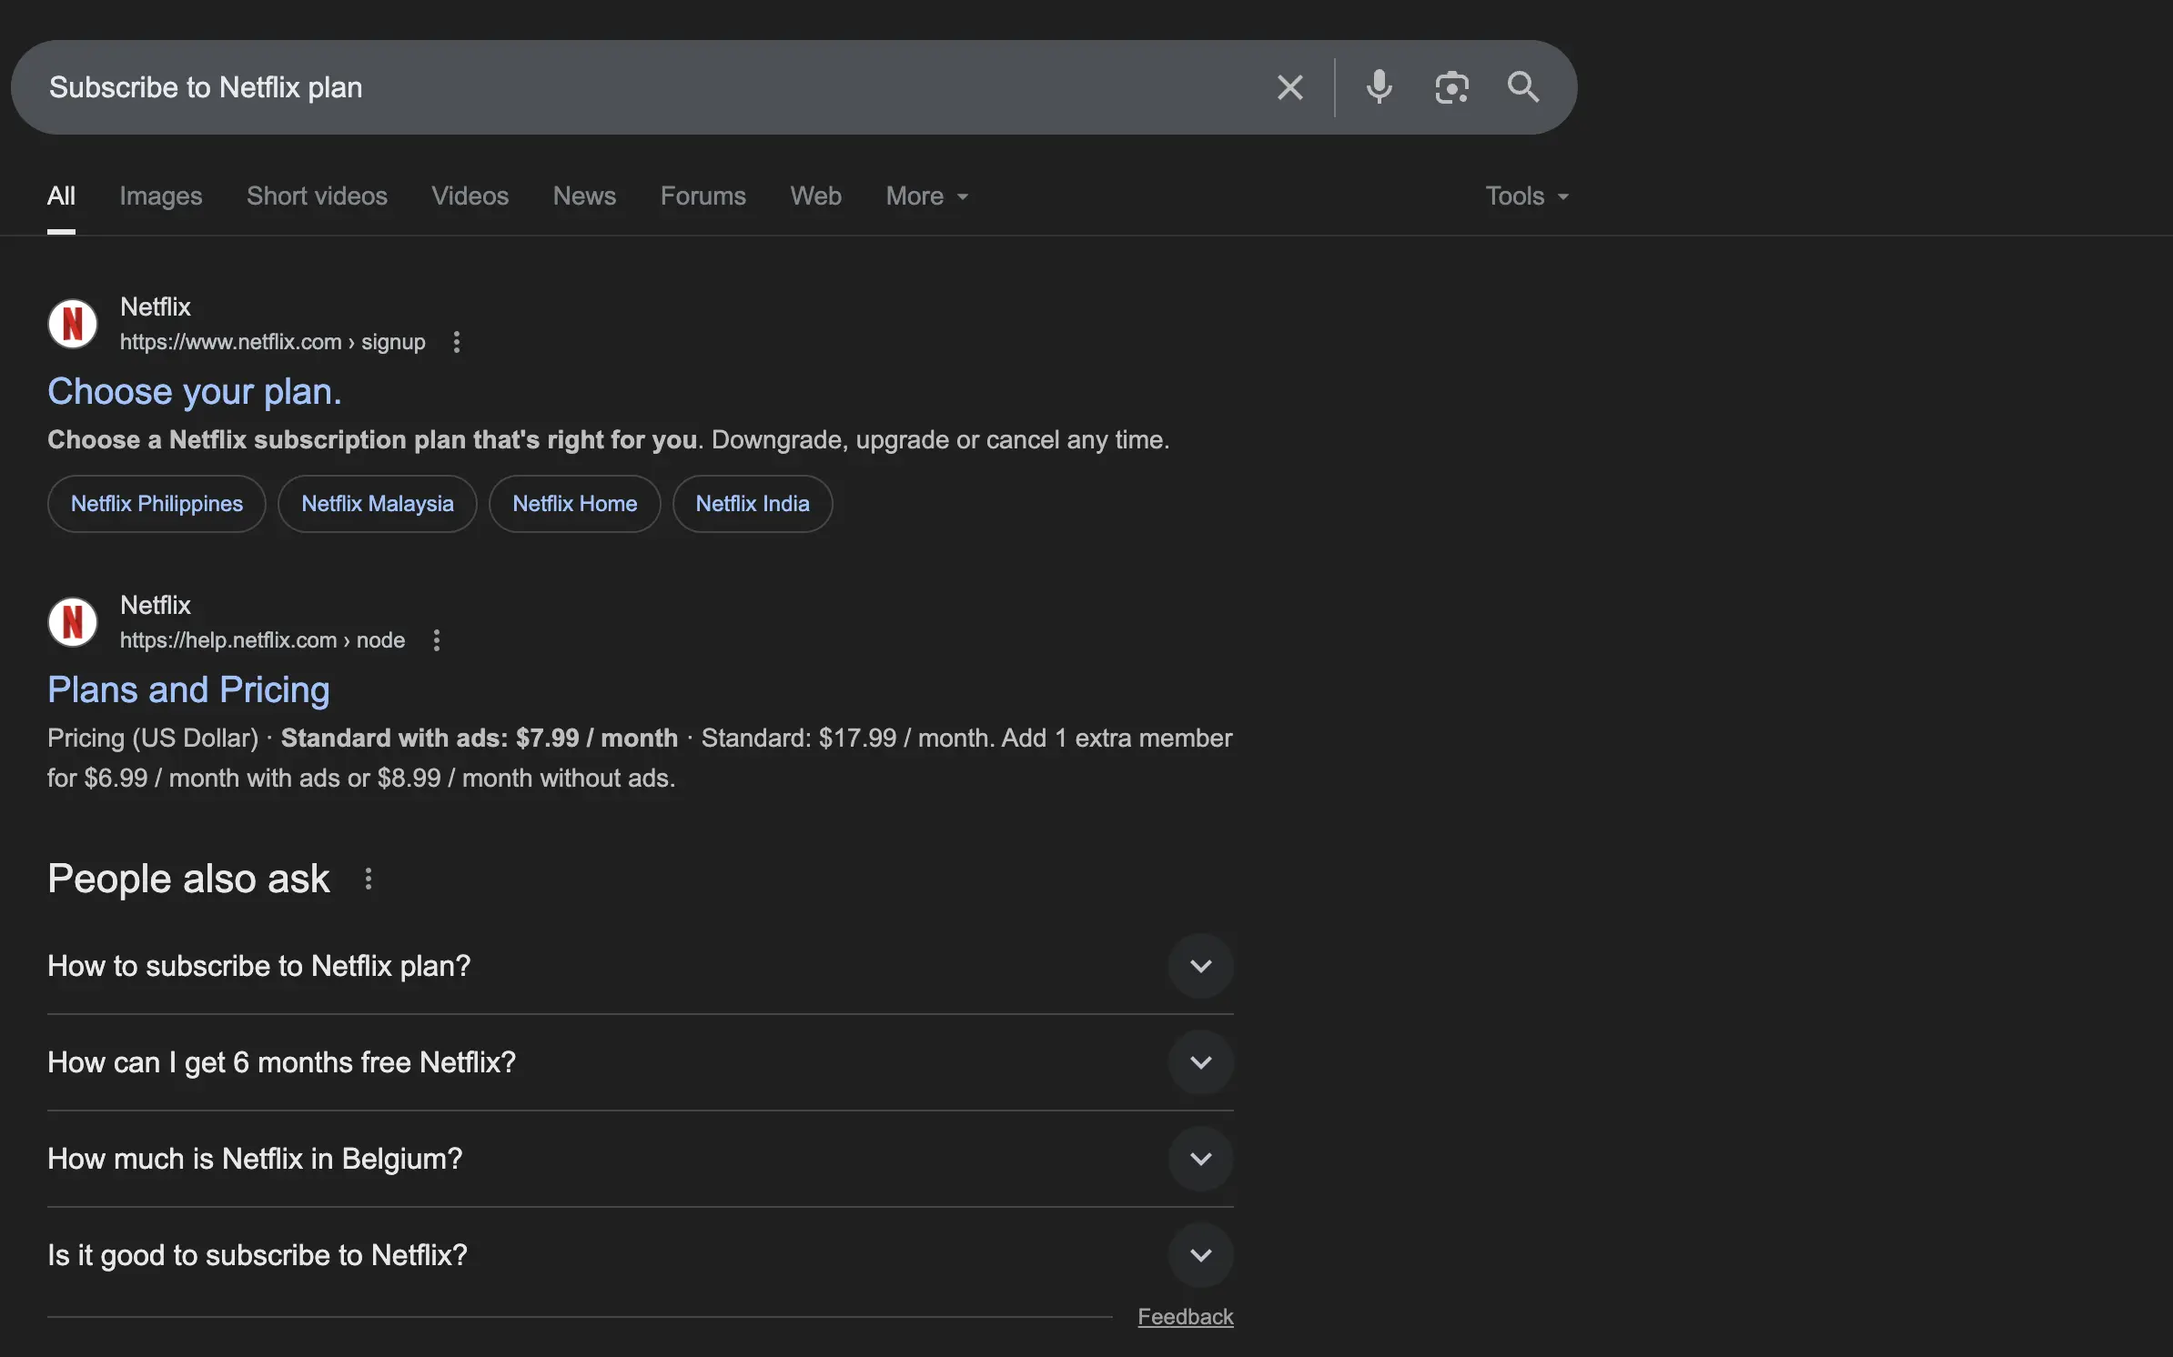This screenshot has height=1357, width=2173.
Task: Open the Plans and Pricing result
Action: 188,689
